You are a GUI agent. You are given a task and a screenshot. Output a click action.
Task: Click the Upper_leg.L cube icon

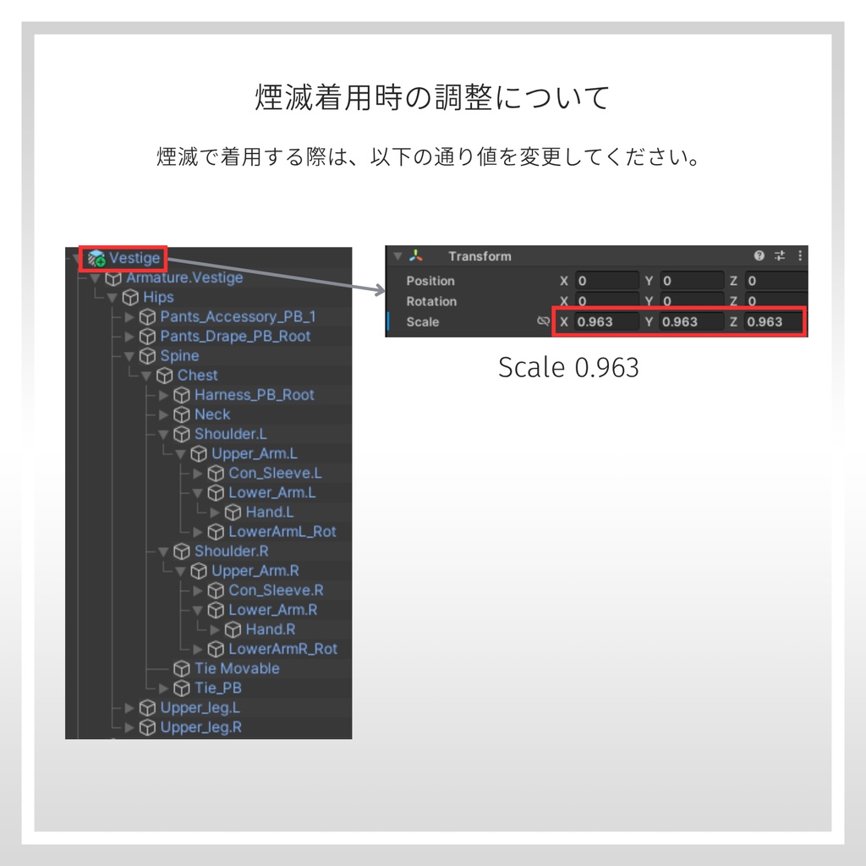[x=147, y=708]
